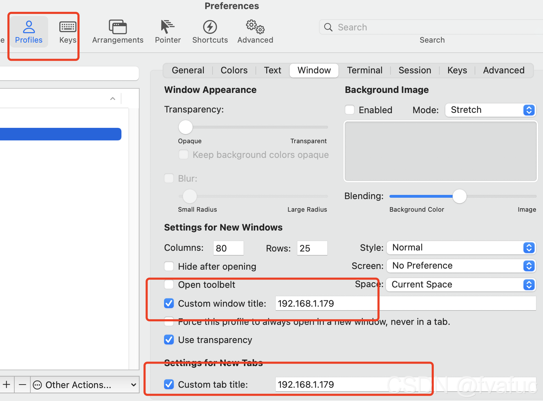Click the magnifying glass search icon
Screen dimensions: 543x401
tap(328, 27)
